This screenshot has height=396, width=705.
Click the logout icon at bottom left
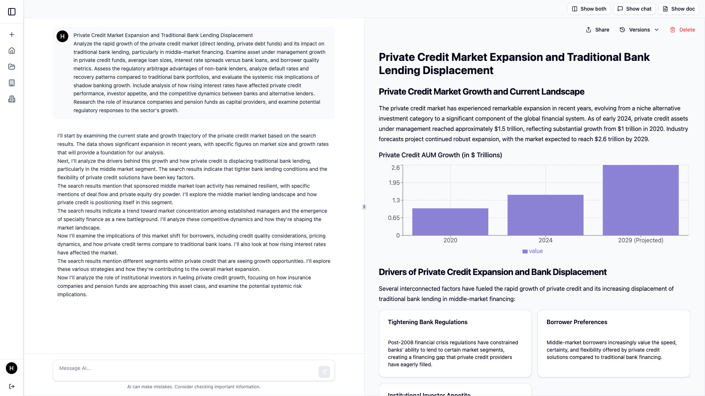(x=12, y=386)
